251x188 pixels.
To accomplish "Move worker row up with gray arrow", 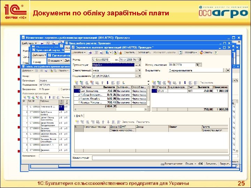I will click(x=102, y=83).
